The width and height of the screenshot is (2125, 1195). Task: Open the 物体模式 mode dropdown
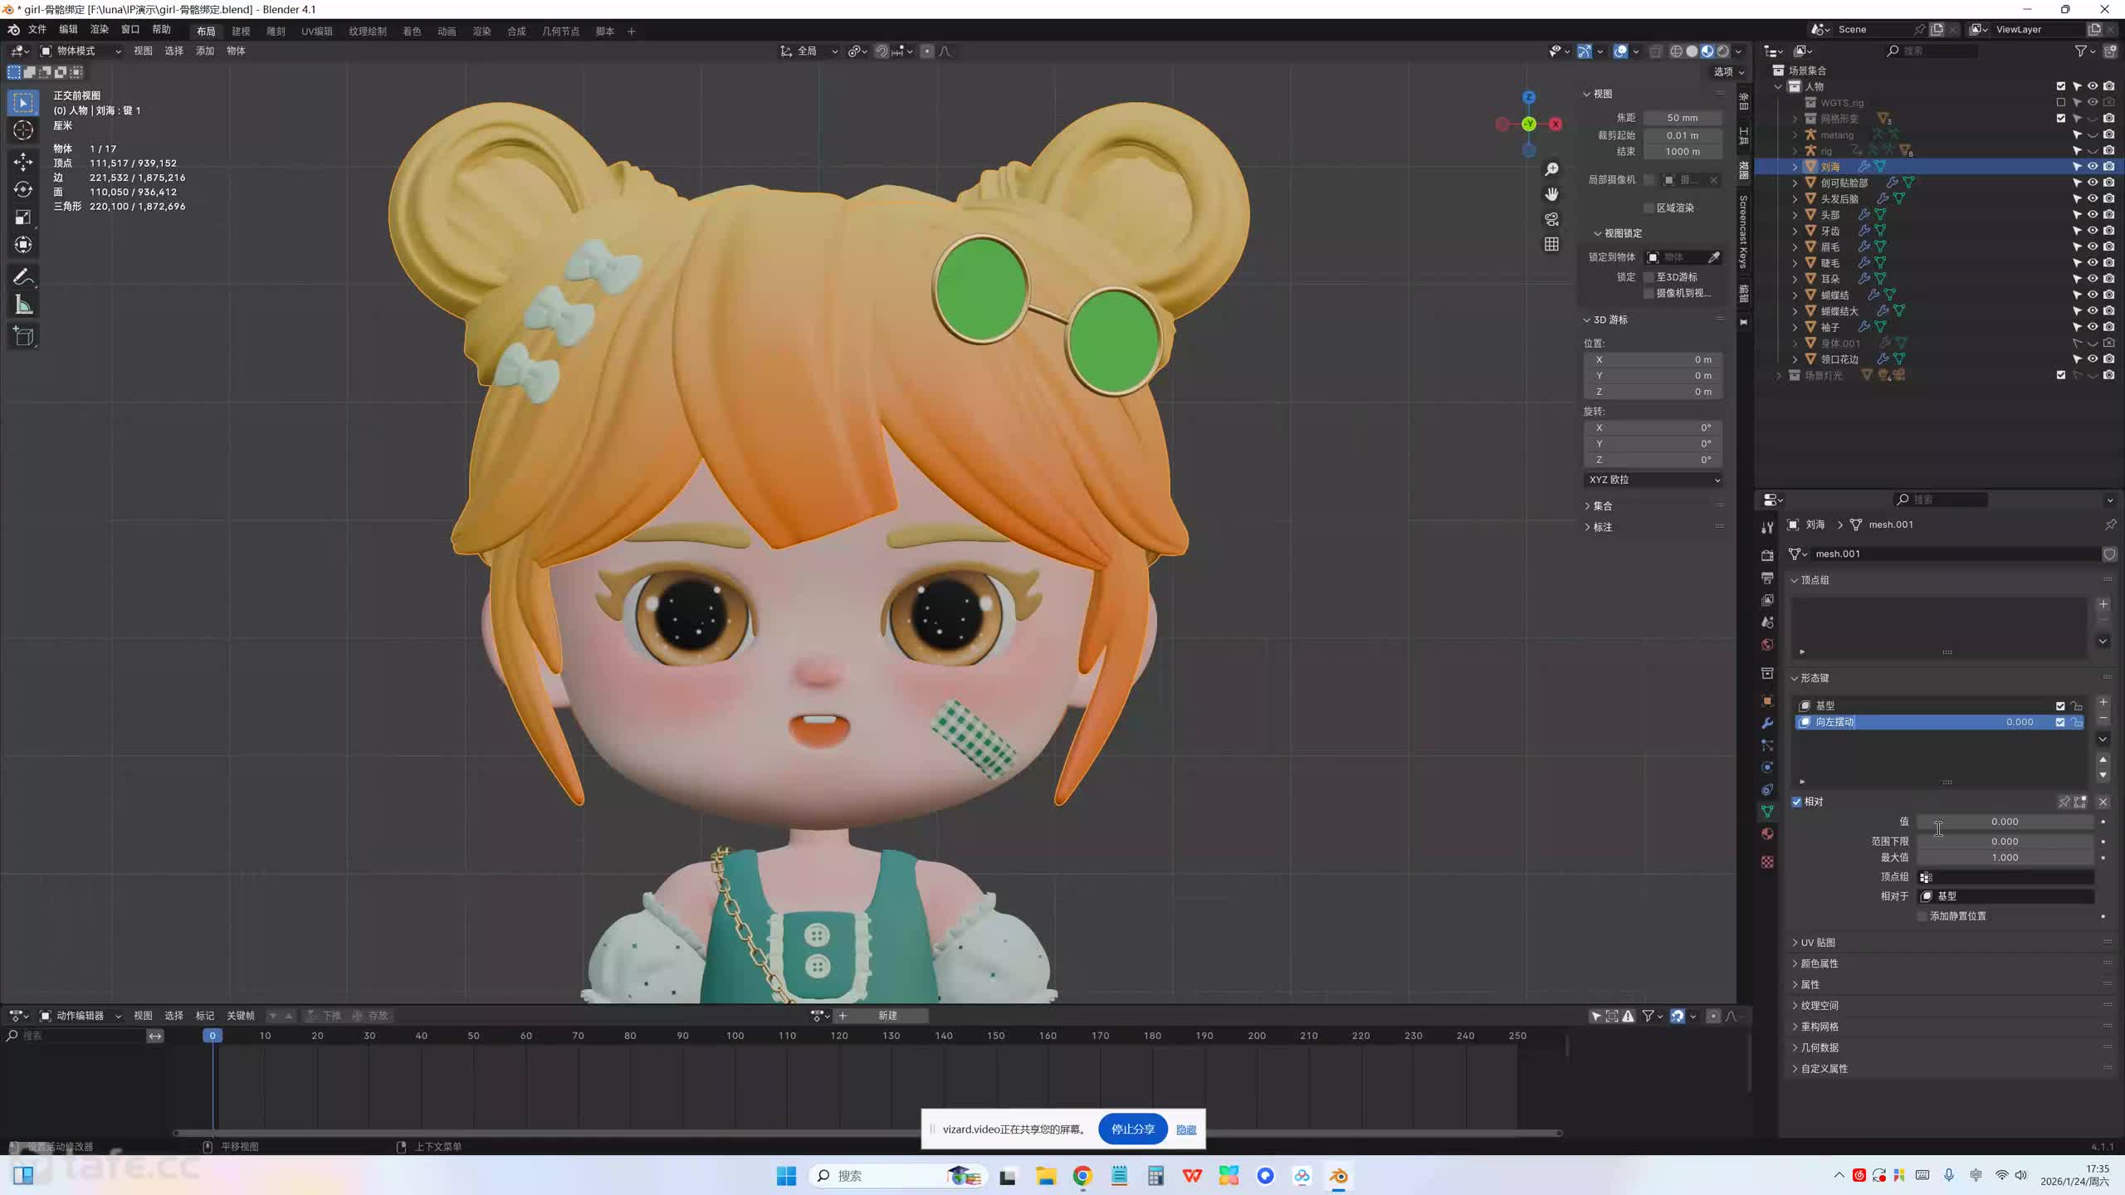(81, 51)
